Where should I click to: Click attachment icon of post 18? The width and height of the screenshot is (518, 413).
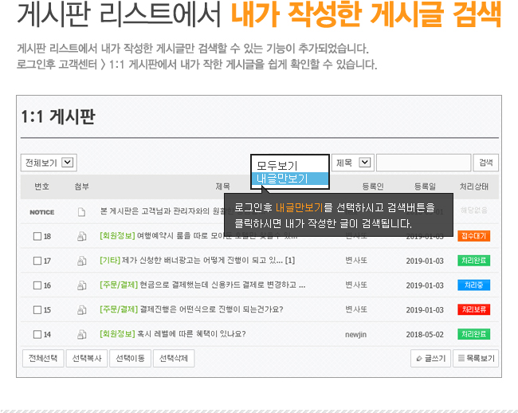[x=81, y=236]
